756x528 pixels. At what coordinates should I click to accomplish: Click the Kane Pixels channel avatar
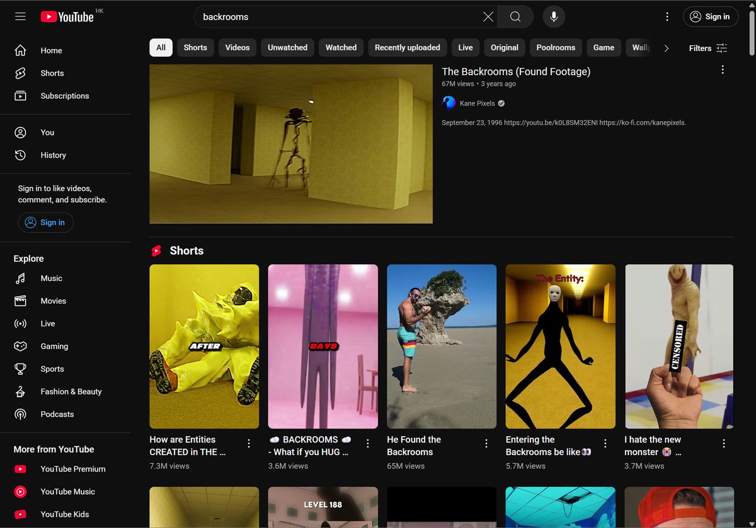(x=449, y=103)
